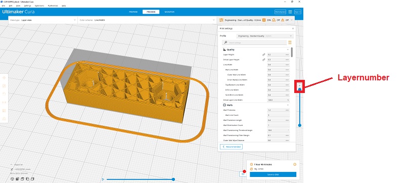Screen dimensions: 409x183
Task: Click the link icon beside Initial Layer Height
Action: click(x=264, y=60)
